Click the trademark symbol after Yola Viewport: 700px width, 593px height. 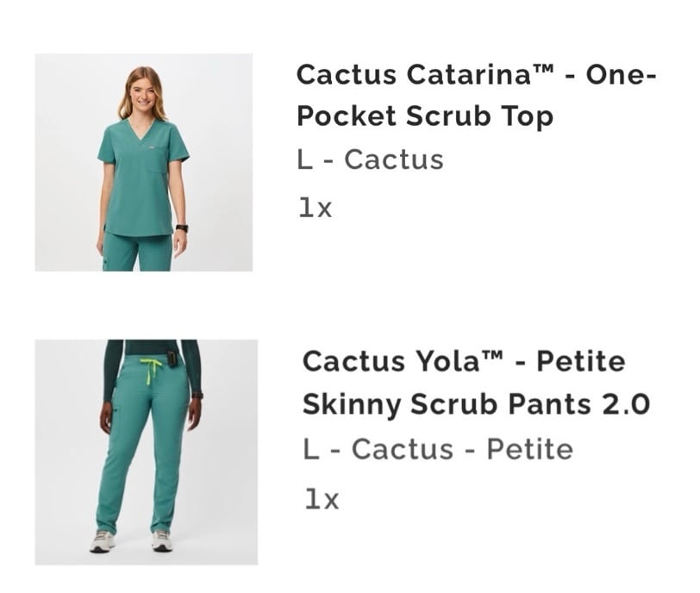point(491,356)
